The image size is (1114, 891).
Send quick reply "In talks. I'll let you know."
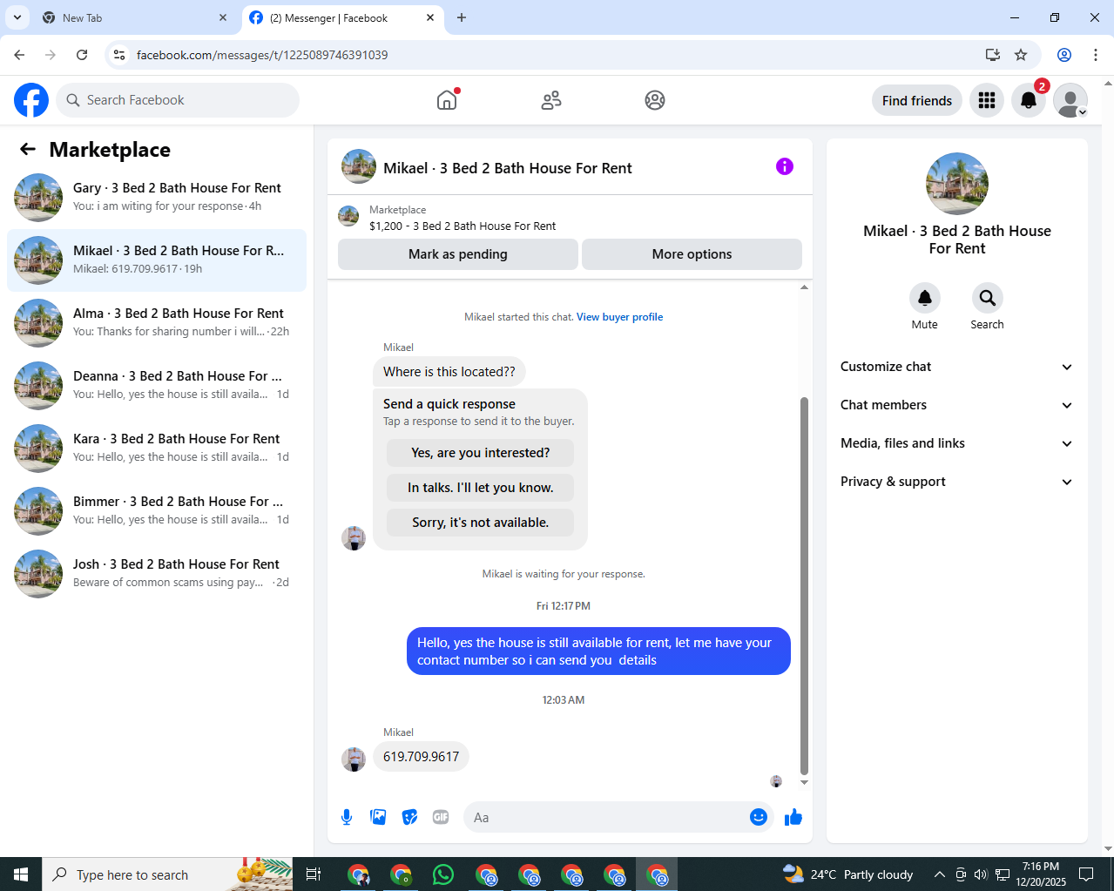click(480, 488)
